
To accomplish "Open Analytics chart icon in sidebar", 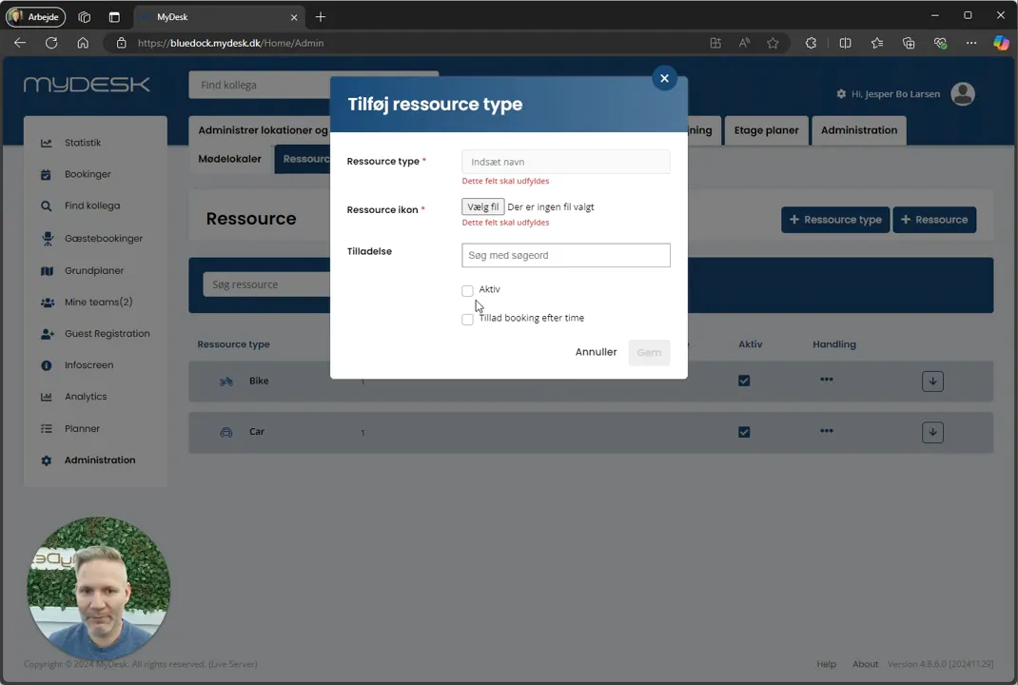I will coord(46,397).
